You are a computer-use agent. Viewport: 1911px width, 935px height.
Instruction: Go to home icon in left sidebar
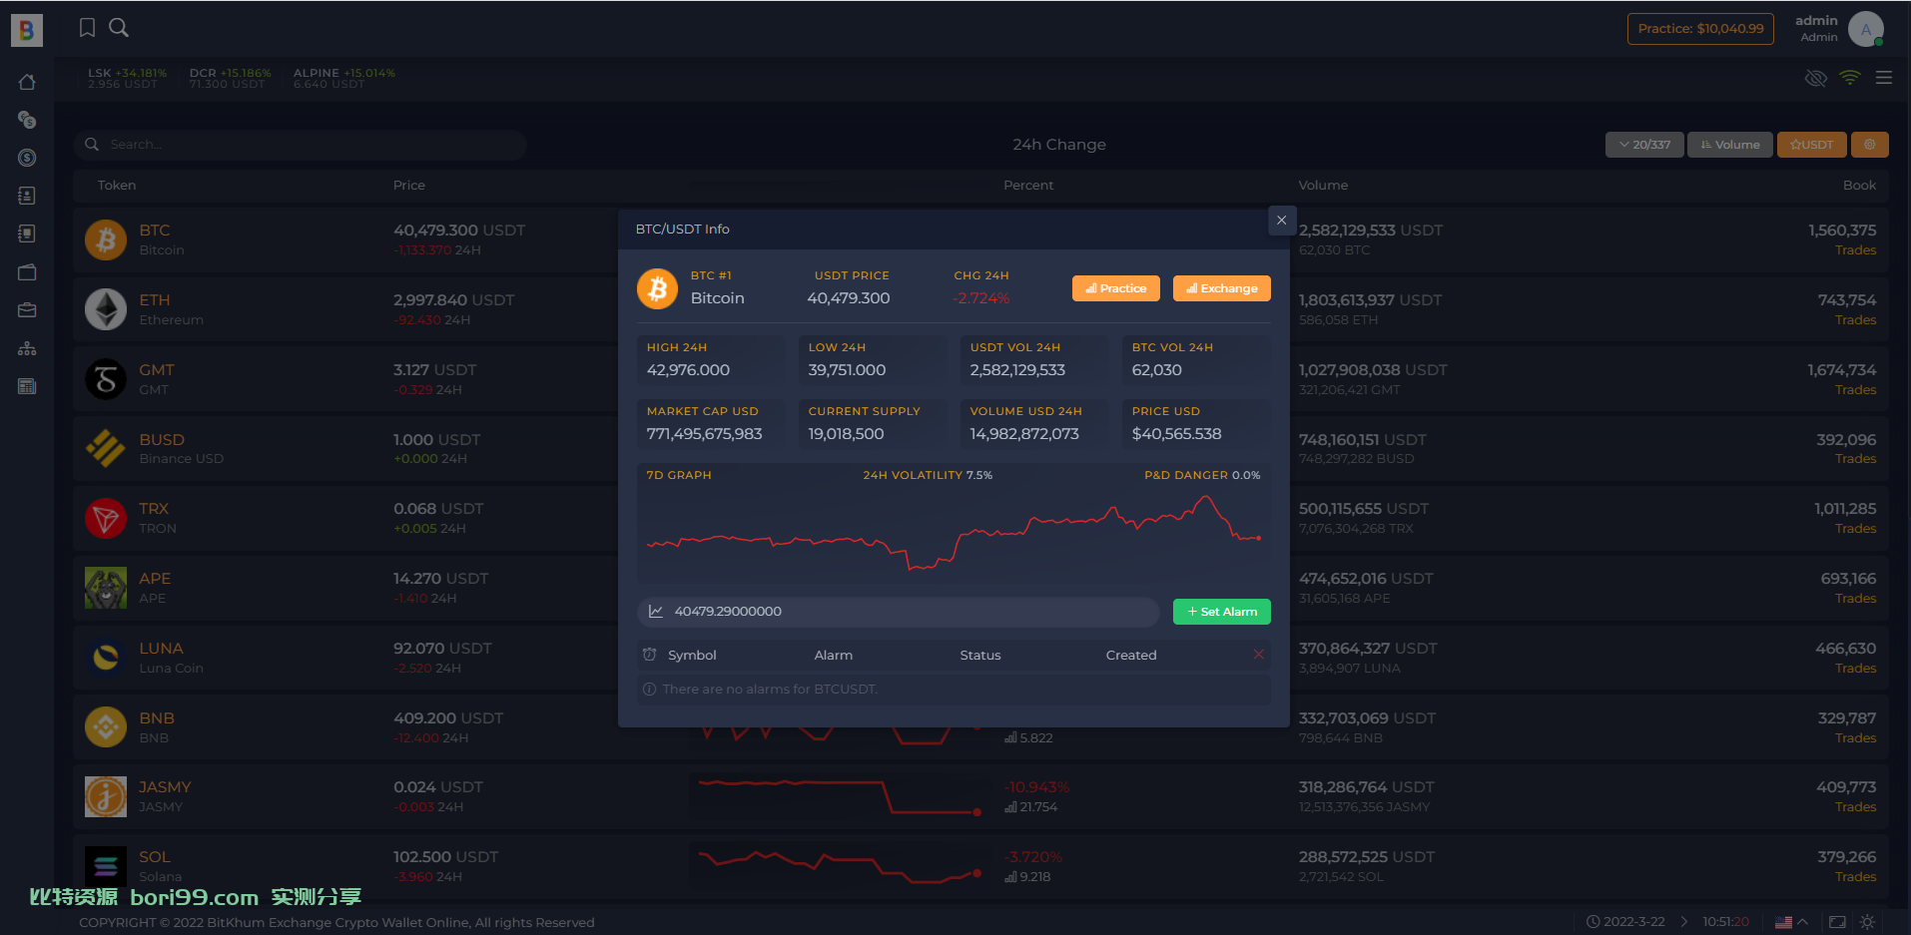pyautogui.click(x=27, y=82)
